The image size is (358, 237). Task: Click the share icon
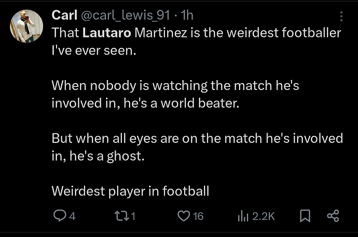click(333, 216)
